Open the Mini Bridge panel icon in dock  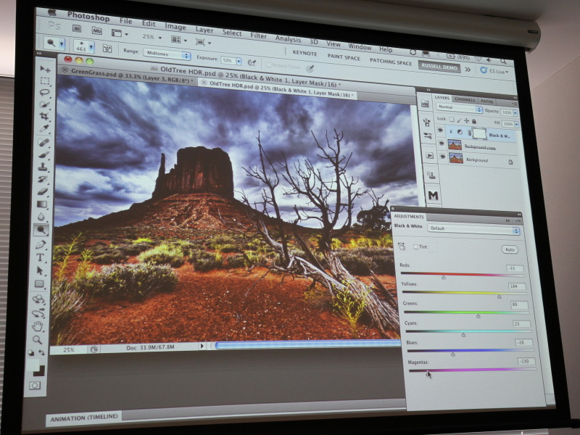pyautogui.click(x=425, y=104)
